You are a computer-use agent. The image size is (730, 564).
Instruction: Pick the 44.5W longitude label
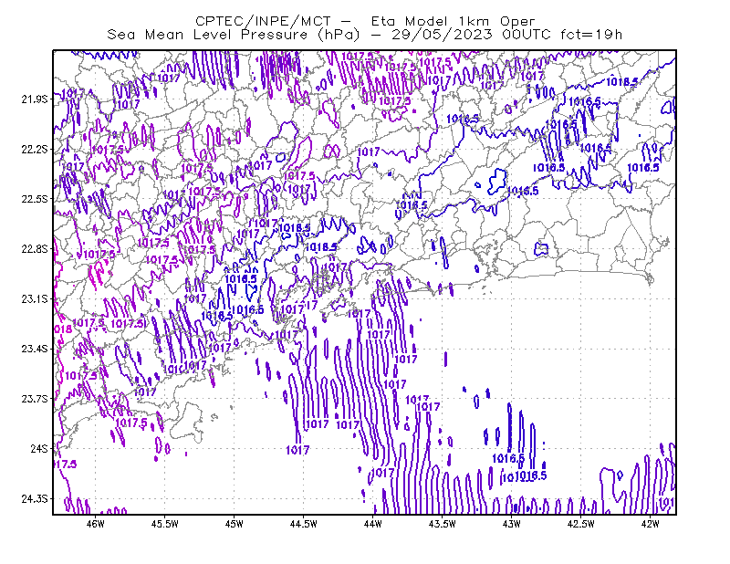click(x=304, y=524)
